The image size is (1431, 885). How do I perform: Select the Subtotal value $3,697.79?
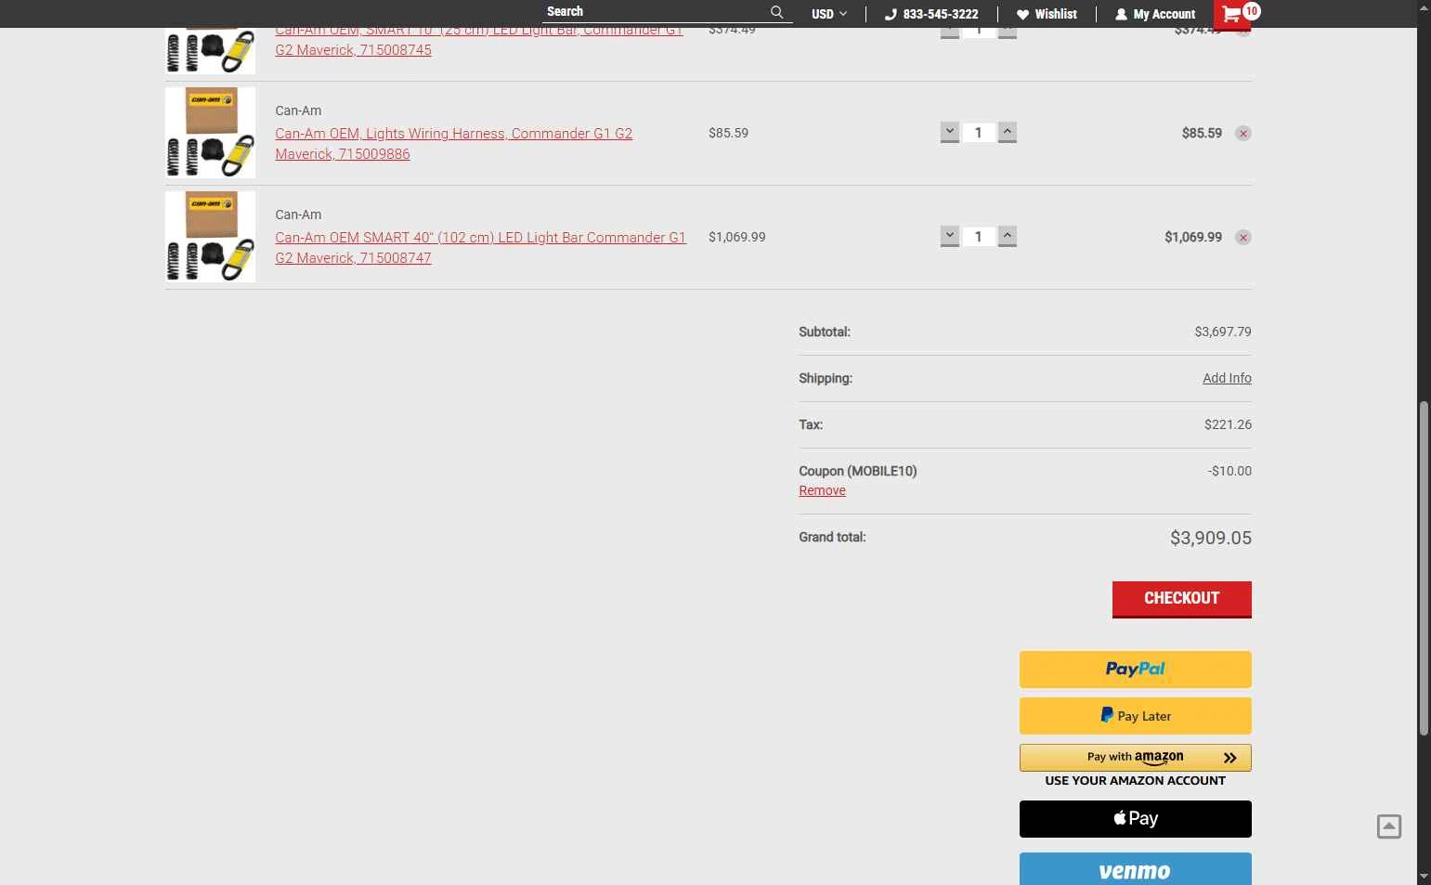pyautogui.click(x=1223, y=332)
